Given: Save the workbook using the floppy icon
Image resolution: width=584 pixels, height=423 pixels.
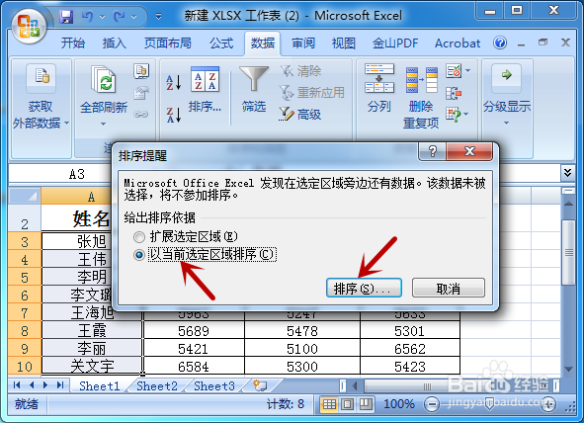Looking at the screenshot, I should coord(66,17).
